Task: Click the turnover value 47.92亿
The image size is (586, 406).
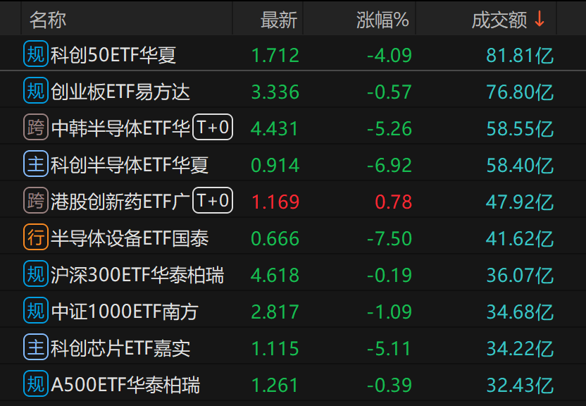Action: [520, 202]
